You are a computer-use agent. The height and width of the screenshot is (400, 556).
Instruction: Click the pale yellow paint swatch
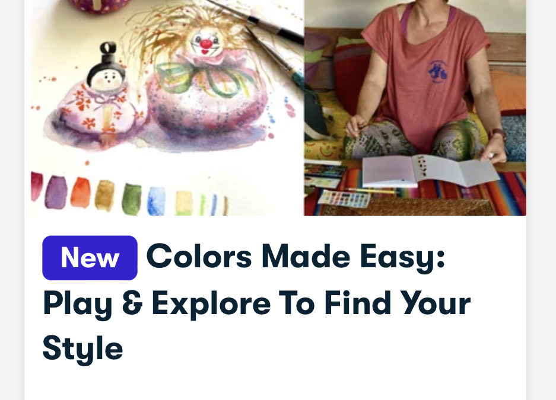[184, 203]
